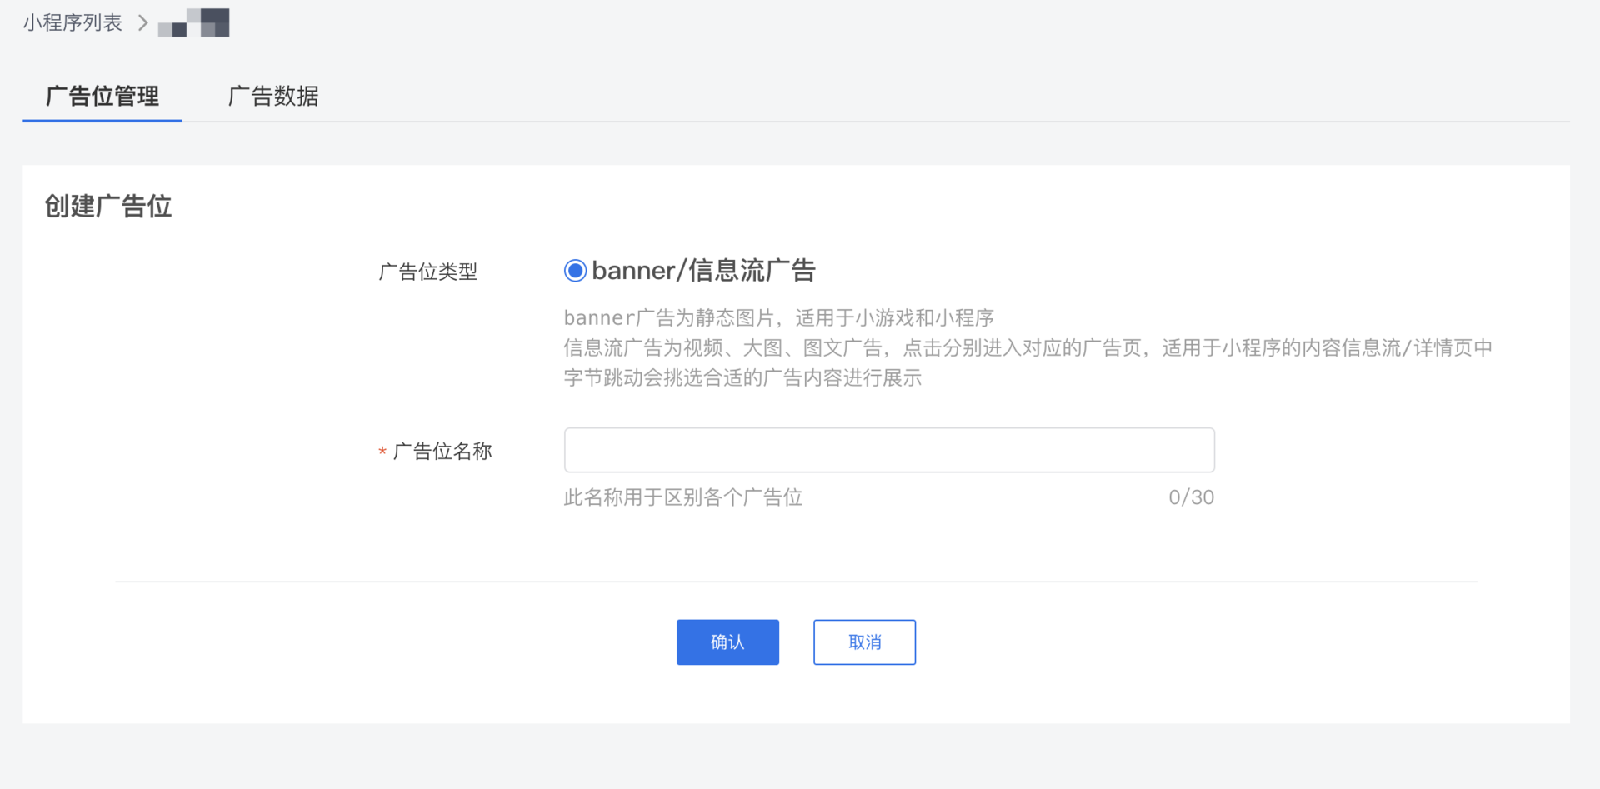Click the 广告位类型 field label
The width and height of the screenshot is (1600, 789).
[427, 271]
